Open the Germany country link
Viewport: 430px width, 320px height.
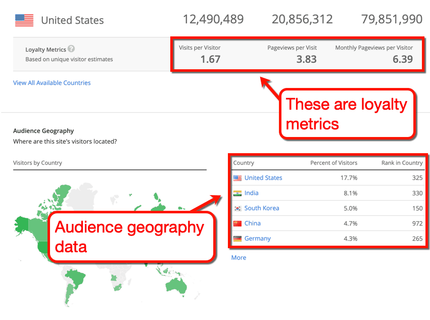[x=258, y=239]
